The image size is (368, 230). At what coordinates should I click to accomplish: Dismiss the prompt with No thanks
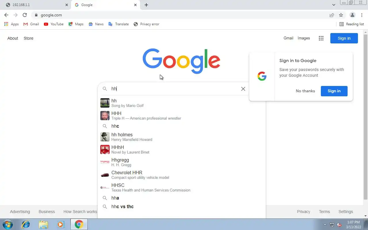coord(305,91)
